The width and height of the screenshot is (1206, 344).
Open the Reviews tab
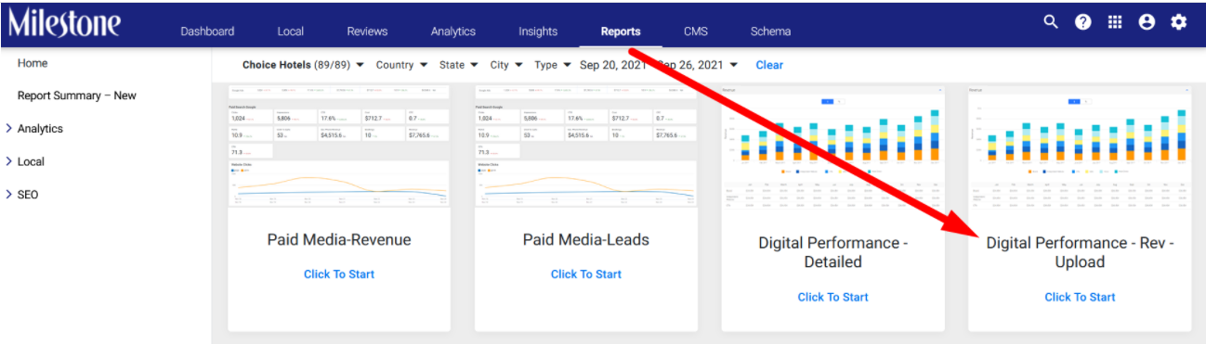367,31
